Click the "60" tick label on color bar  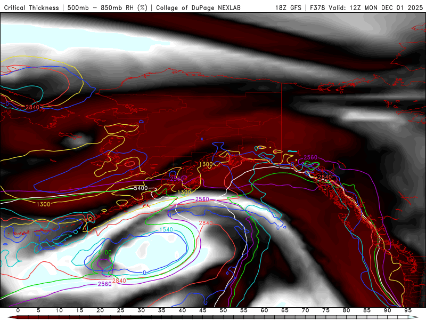(264, 310)
